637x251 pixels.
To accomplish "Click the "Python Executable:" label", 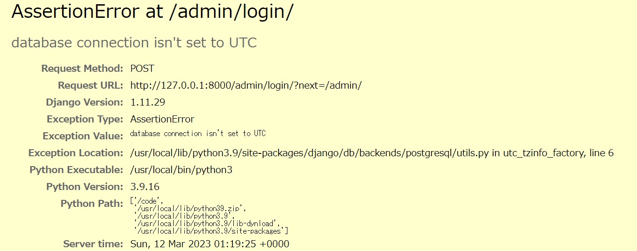I will tap(76, 170).
